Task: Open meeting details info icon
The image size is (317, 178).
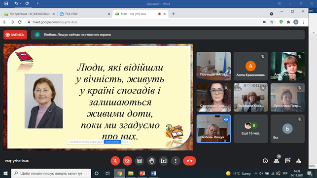Action: 265,161
